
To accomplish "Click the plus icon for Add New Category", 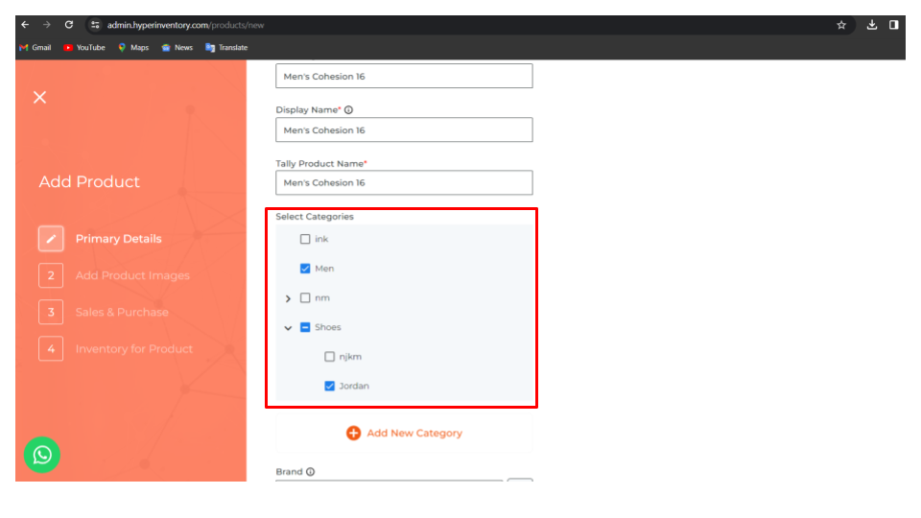I will [353, 433].
